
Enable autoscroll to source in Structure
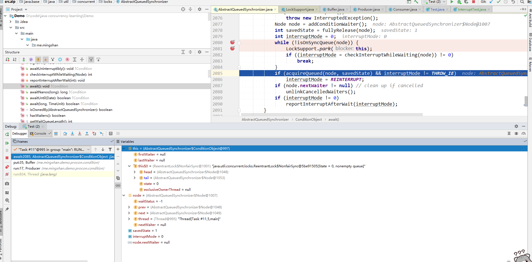[x=91, y=59]
